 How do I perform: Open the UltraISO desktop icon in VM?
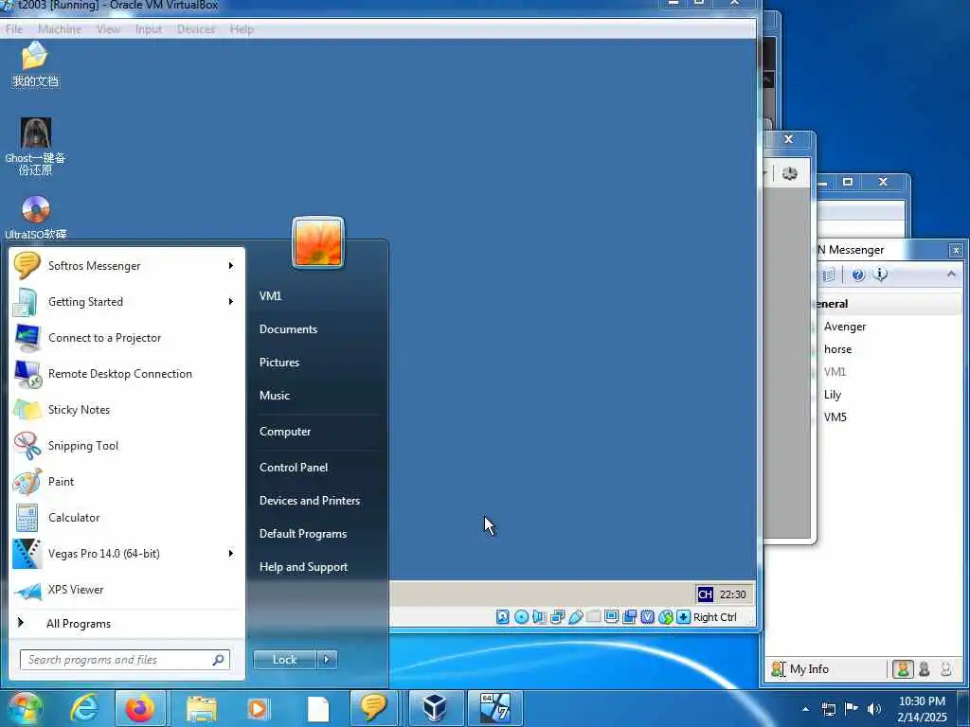[35, 218]
